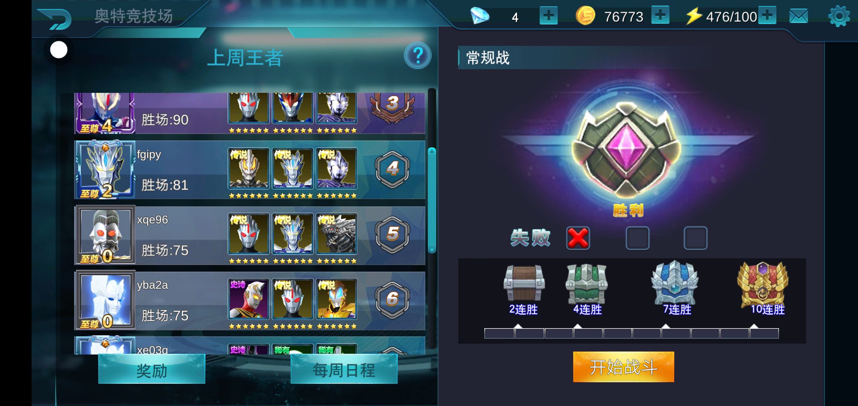Open the settings gear icon
Image resolution: width=858 pixels, height=406 pixels.
[x=839, y=16]
